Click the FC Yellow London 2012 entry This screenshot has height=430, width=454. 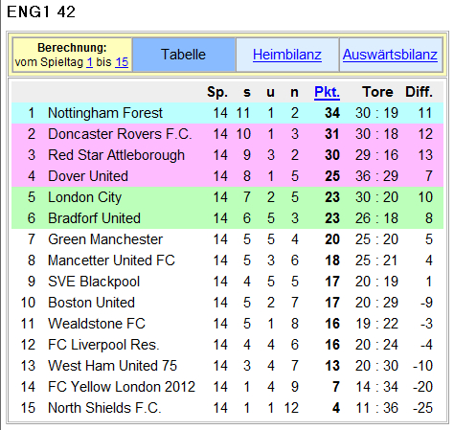[122, 387]
